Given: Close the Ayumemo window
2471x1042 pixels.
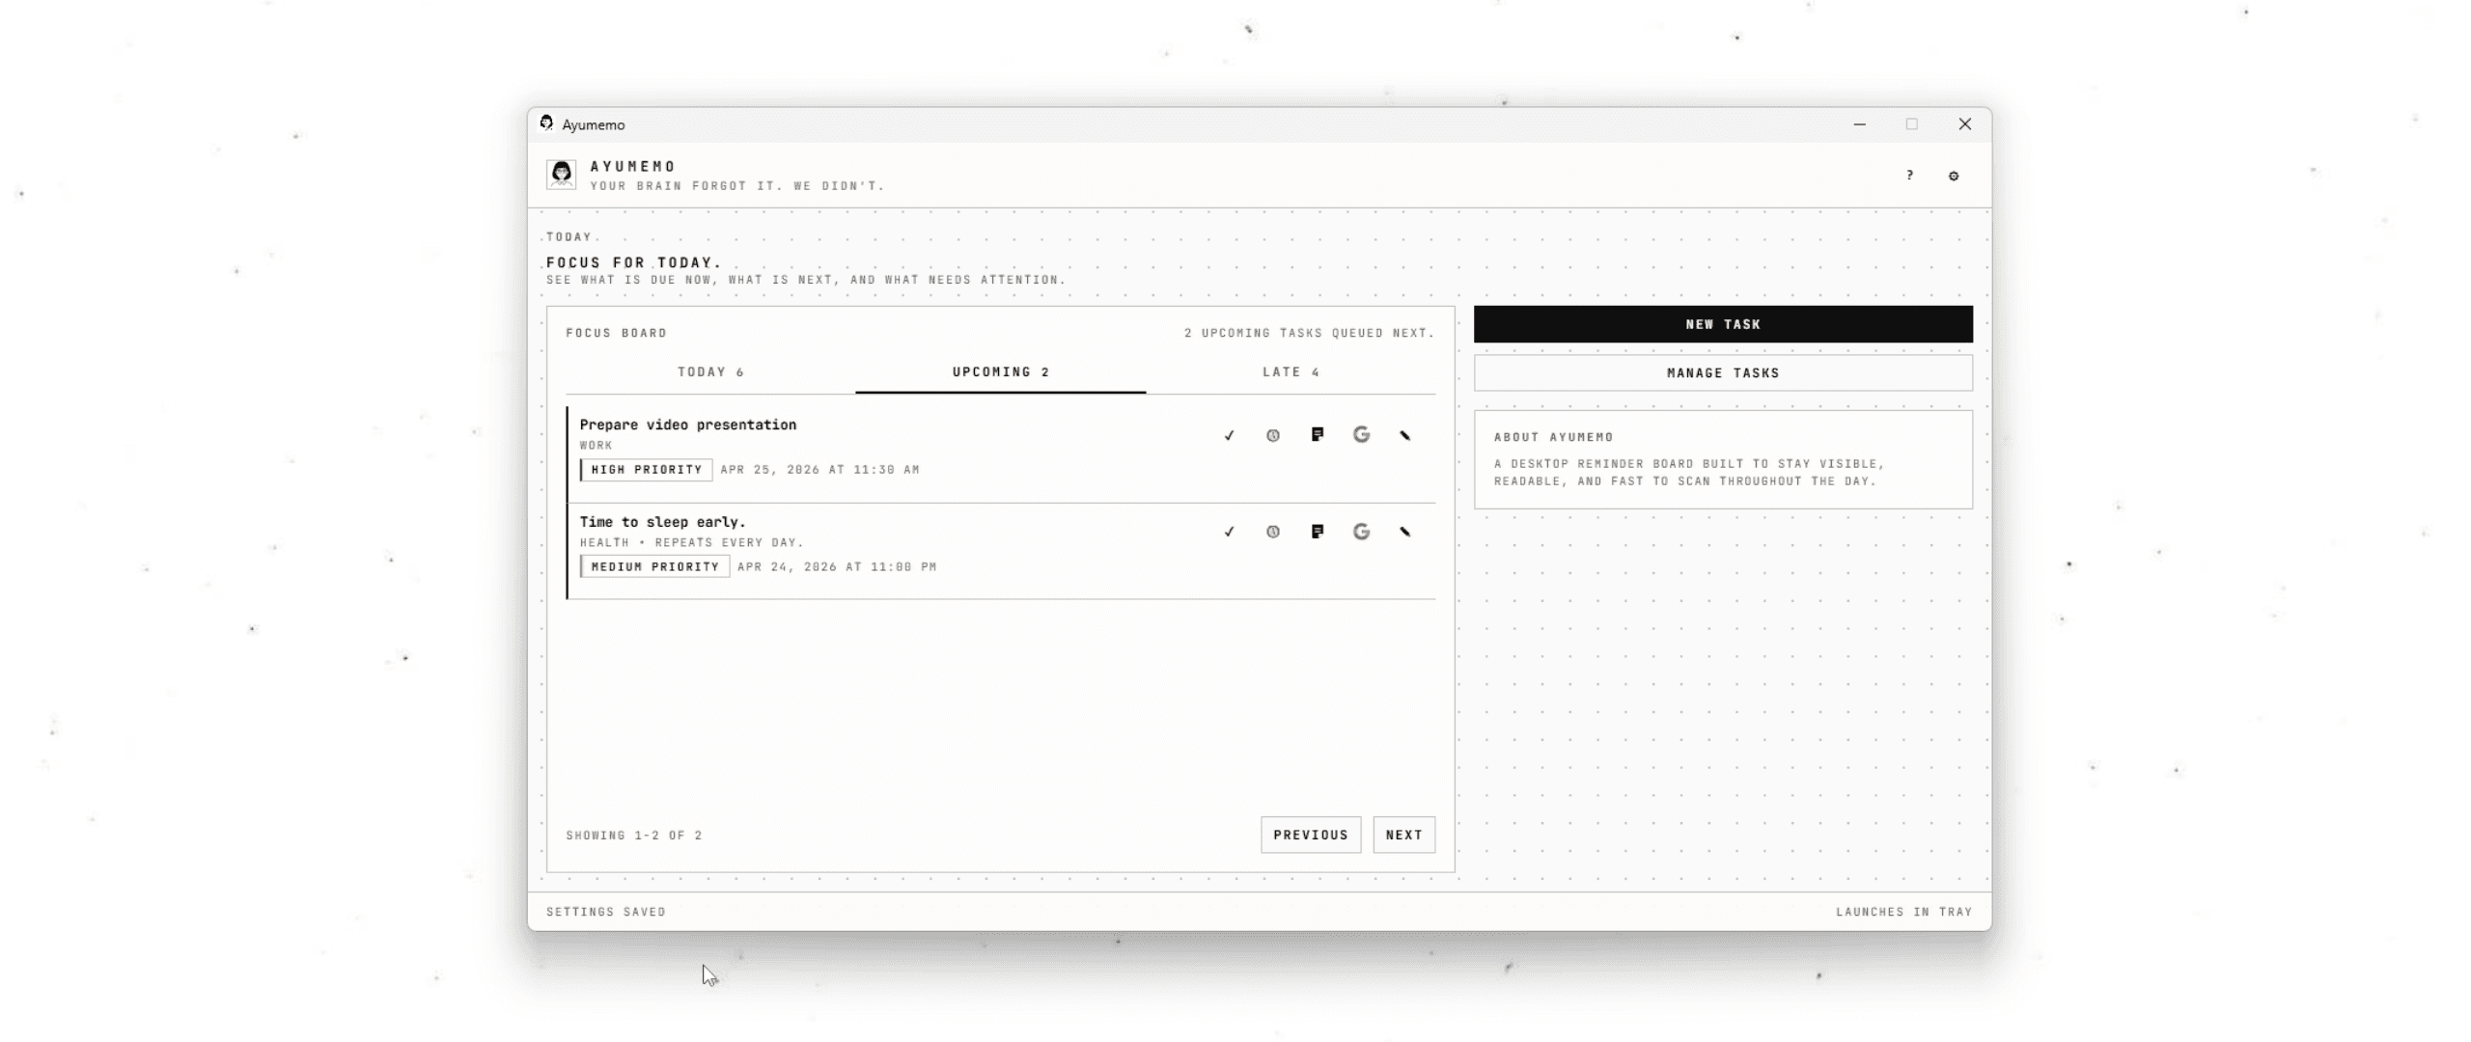Looking at the screenshot, I should (x=1965, y=124).
